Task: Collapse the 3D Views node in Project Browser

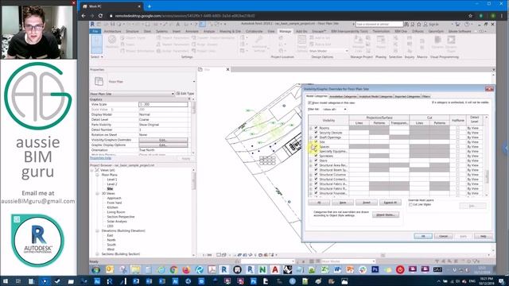Action: tap(97, 194)
